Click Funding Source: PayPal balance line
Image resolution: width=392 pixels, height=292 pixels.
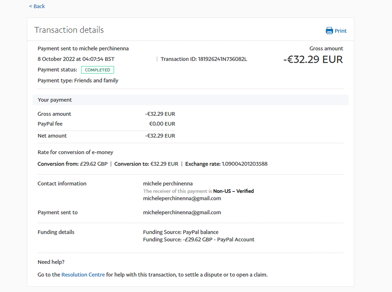pyautogui.click(x=181, y=232)
